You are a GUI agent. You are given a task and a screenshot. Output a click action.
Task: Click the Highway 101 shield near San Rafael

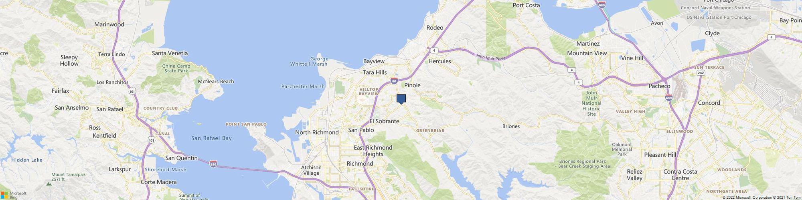click(132, 92)
